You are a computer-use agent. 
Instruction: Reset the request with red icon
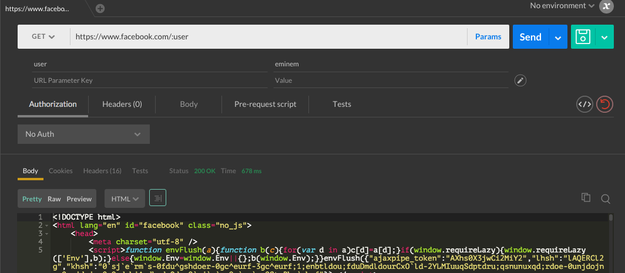click(x=604, y=105)
